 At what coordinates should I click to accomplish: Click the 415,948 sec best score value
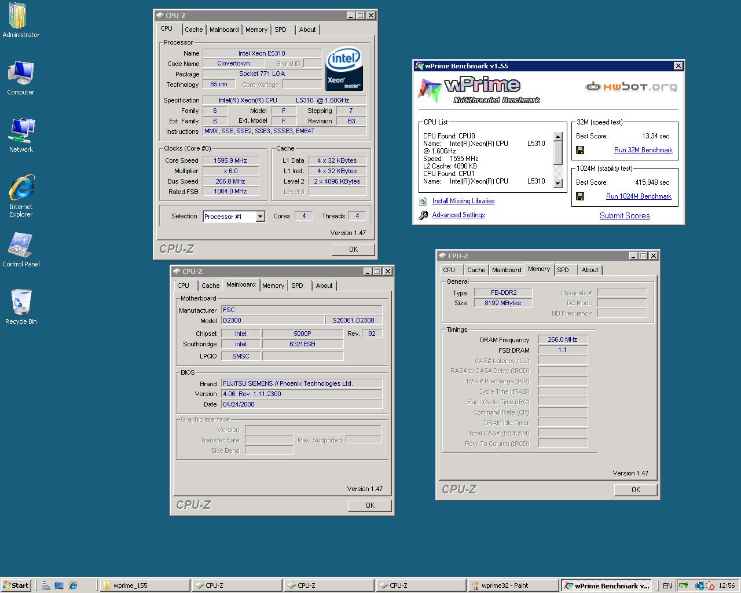pyautogui.click(x=652, y=182)
